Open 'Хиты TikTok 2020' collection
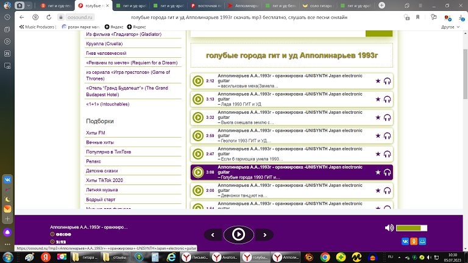The image size is (468, 263). coord(104,180)
